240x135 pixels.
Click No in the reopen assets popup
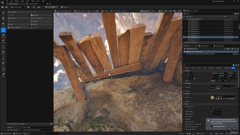click(234, 129)
